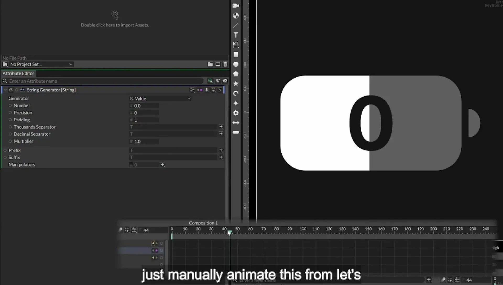Click the playhead marker at frame 44
The height and width of the screenshot is (285, 503).
pos(229,233)
